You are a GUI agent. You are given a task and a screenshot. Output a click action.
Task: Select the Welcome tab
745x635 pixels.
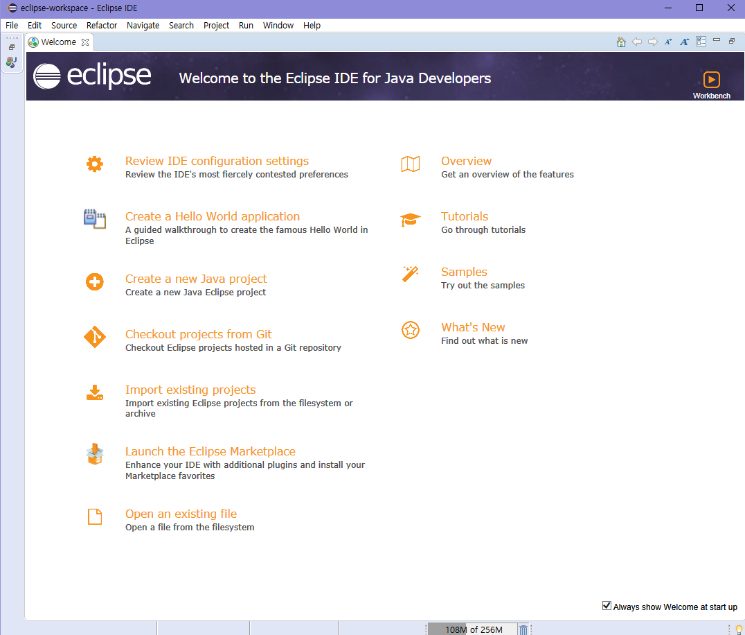[58, 42]
